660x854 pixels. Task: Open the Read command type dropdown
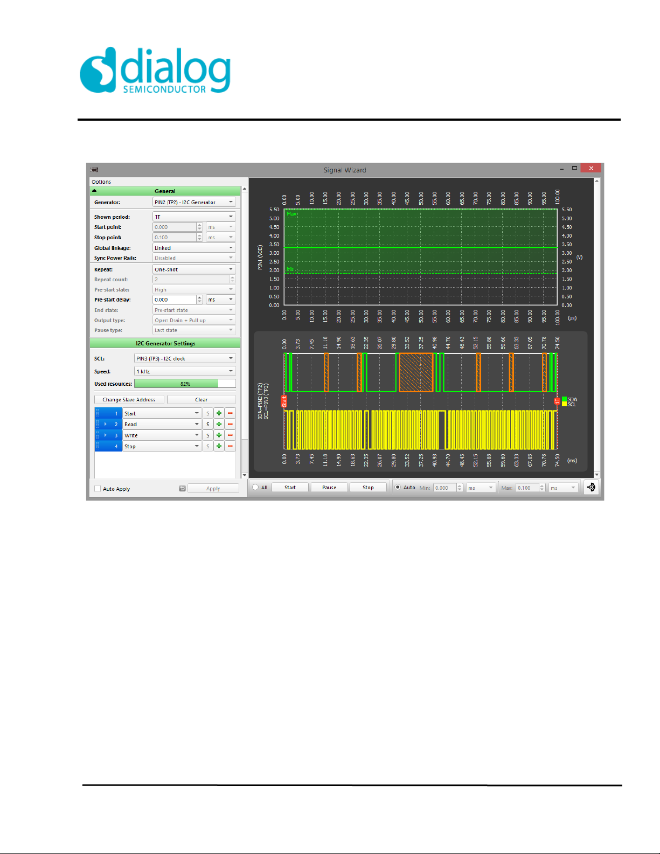[162, 425]
